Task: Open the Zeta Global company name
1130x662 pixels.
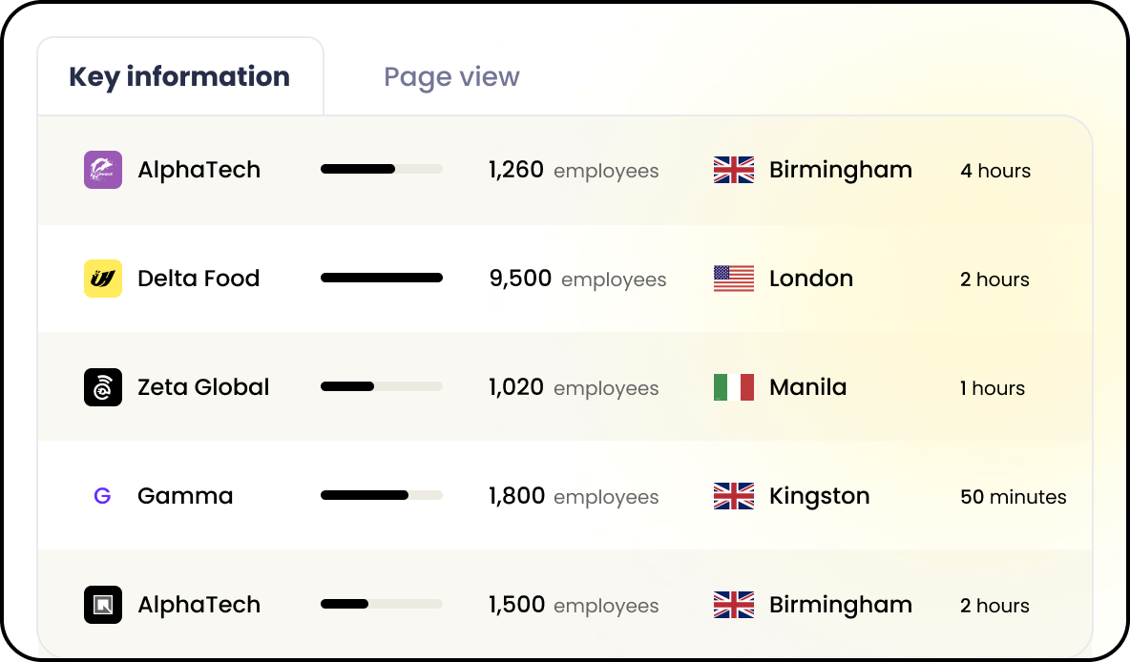Action: coord(203,387)
